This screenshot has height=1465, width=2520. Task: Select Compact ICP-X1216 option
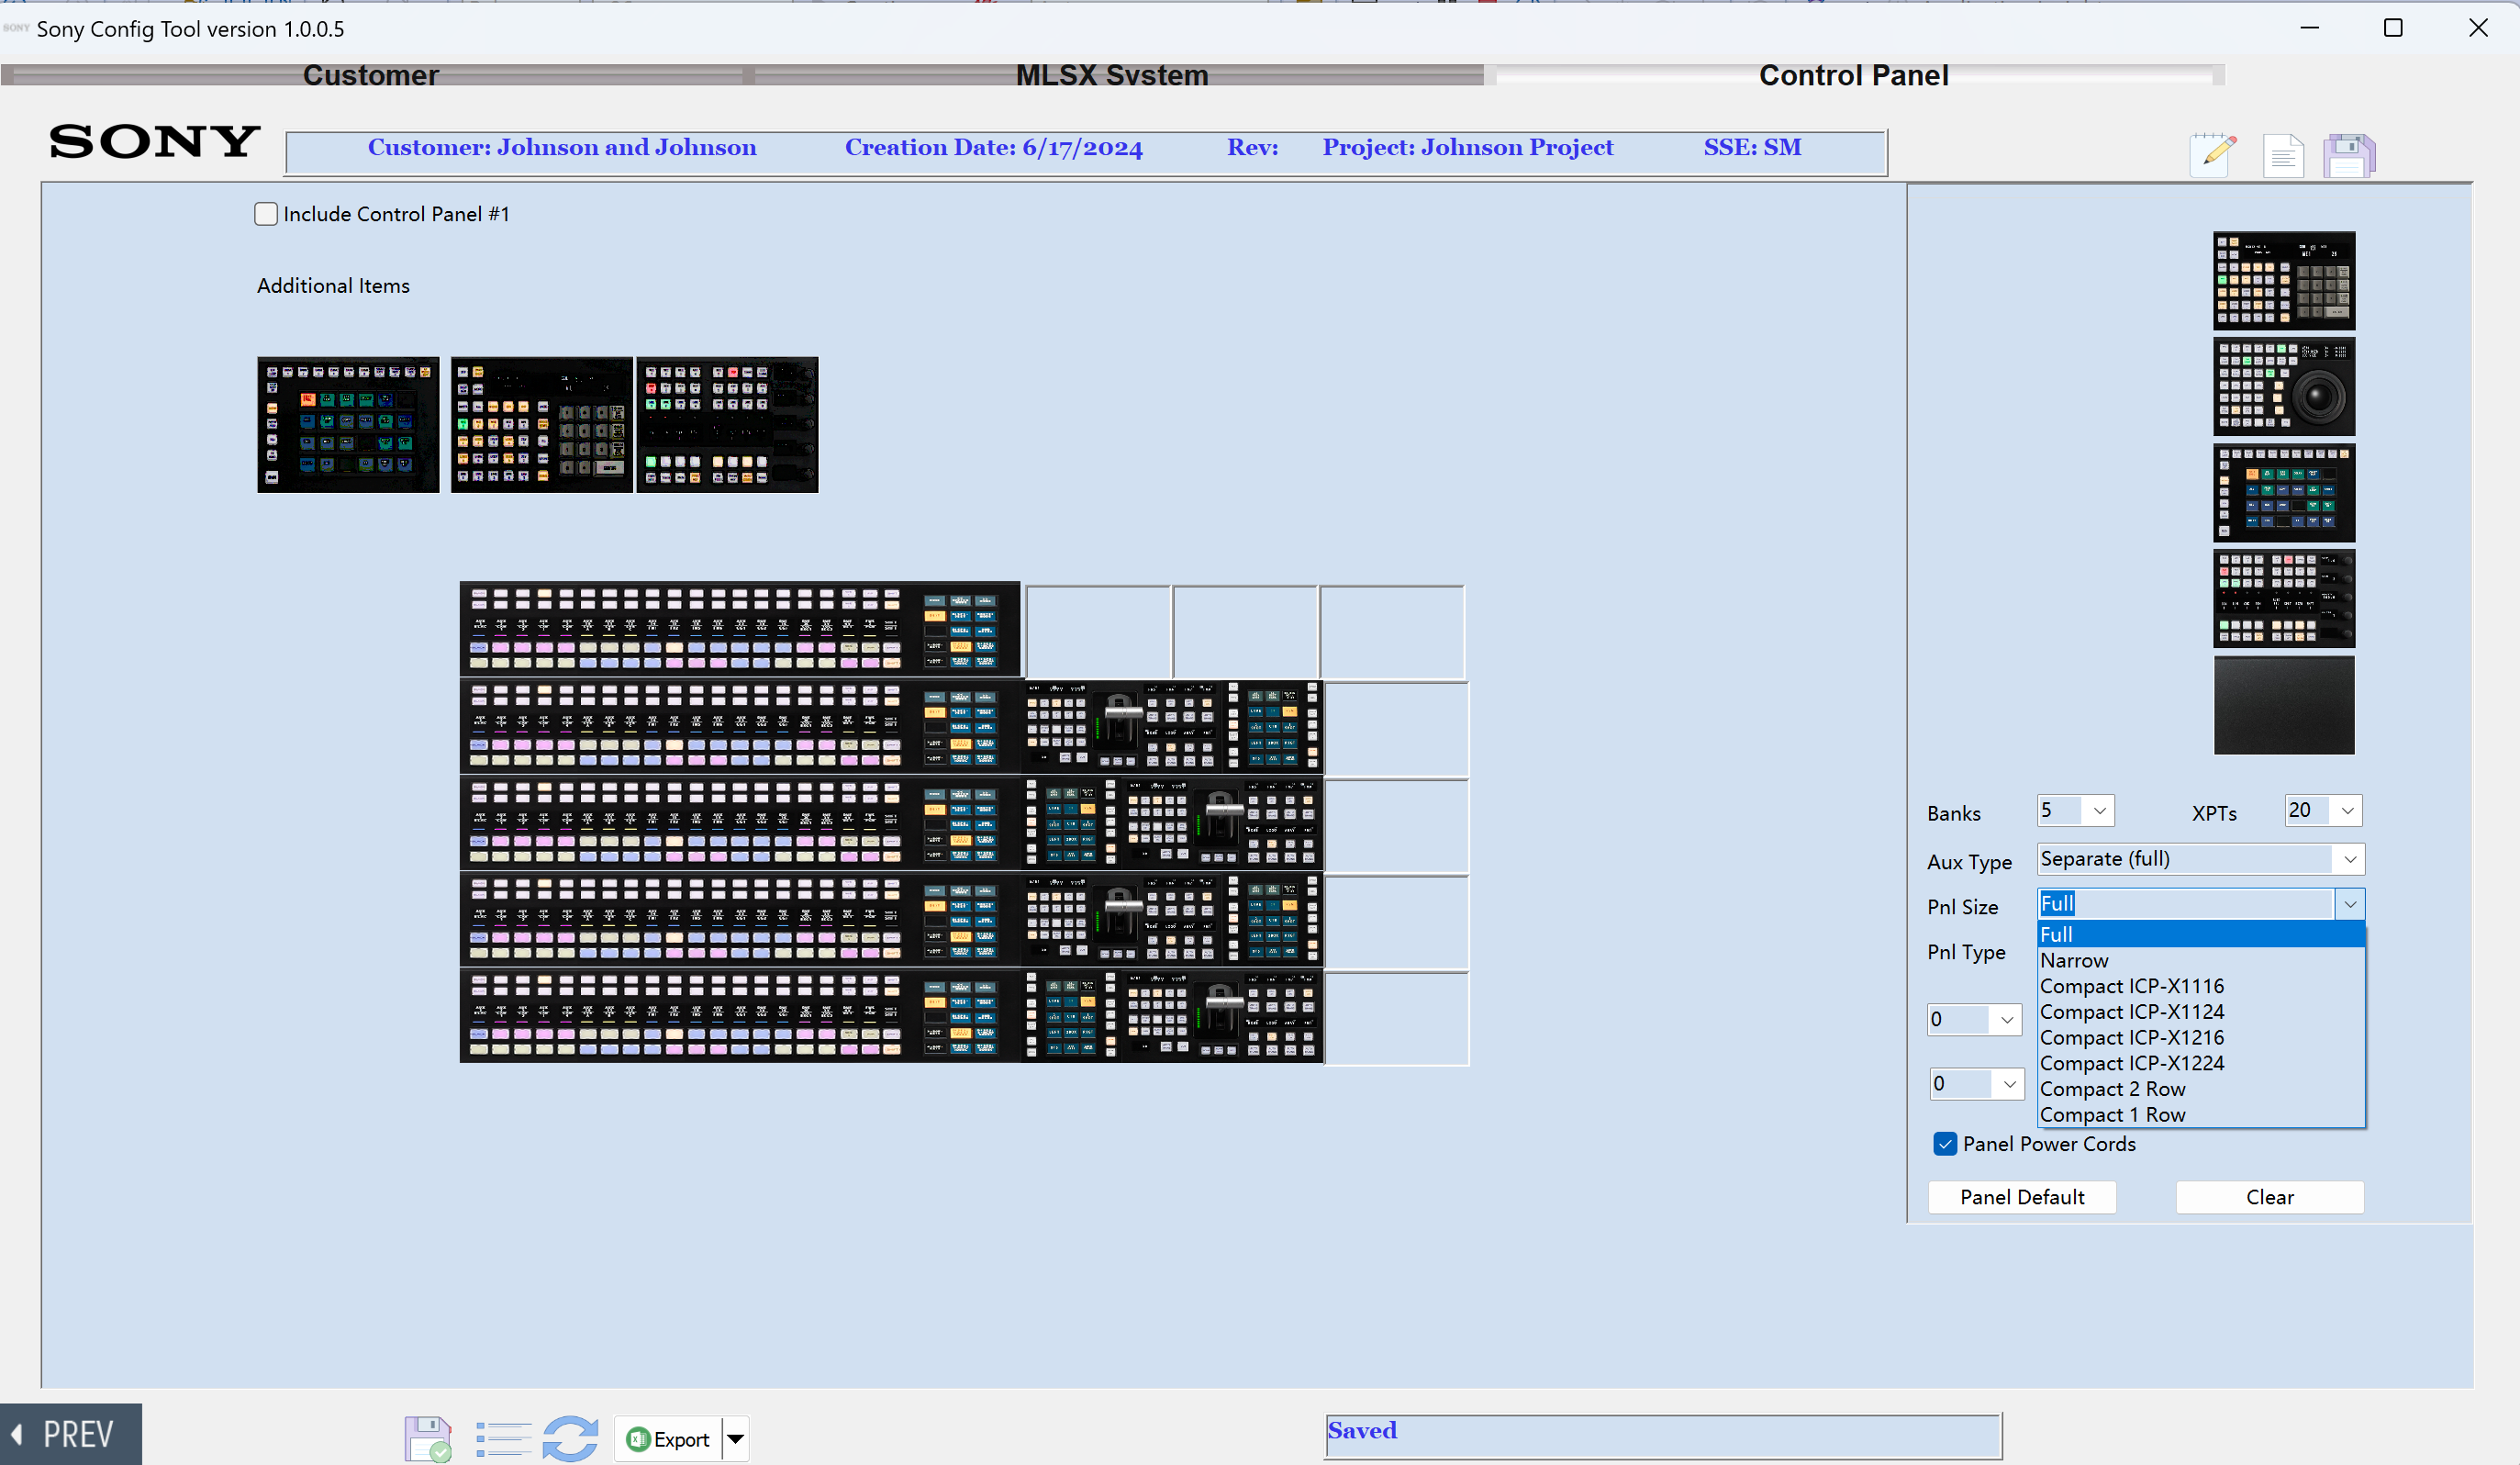2201,1037
